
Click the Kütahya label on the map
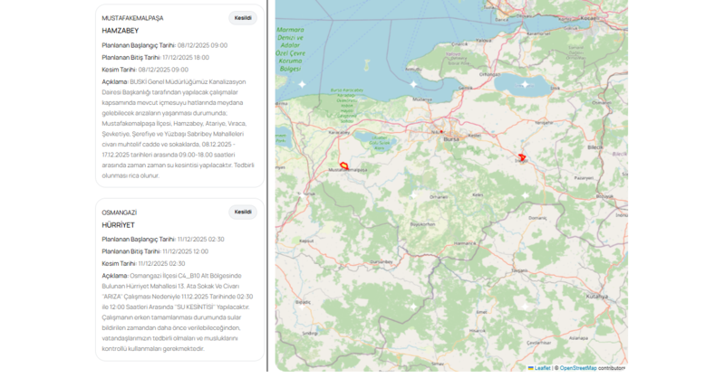[x=597, y=296]
